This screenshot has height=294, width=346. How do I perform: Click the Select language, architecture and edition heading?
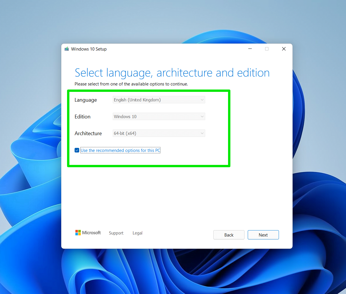pos(172,72)
